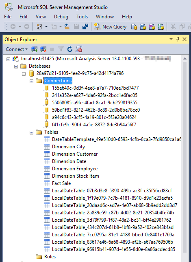Collapse the Databases folder node
The height and width of the screenshot is (262, 191).
16,66
